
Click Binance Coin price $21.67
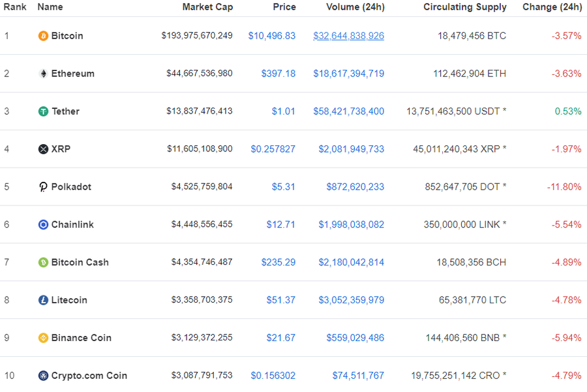[281, 338]
